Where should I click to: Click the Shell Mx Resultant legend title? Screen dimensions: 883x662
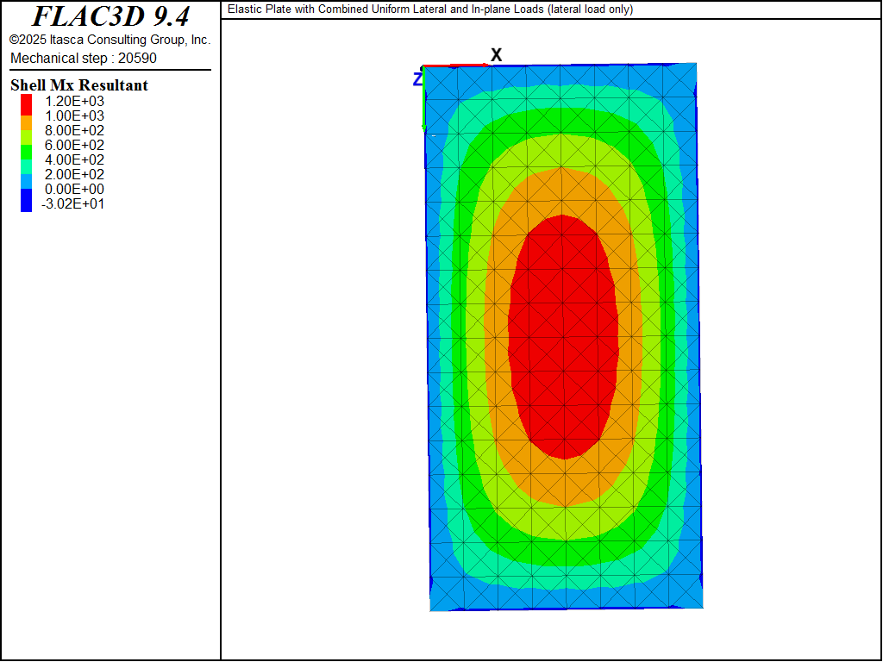(79, 85)
